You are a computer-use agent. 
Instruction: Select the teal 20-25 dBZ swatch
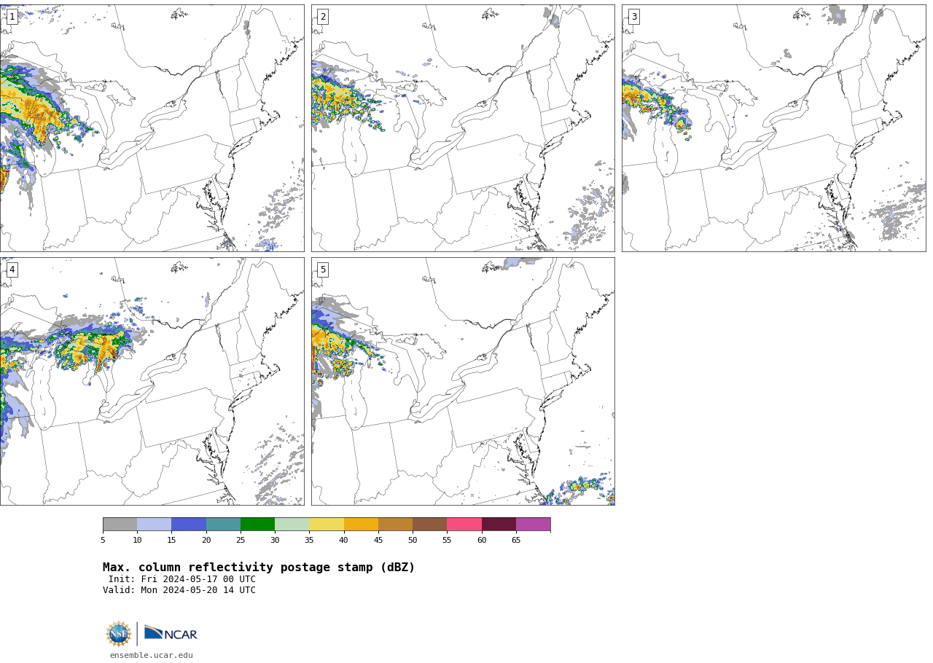(x=223, y=525)
